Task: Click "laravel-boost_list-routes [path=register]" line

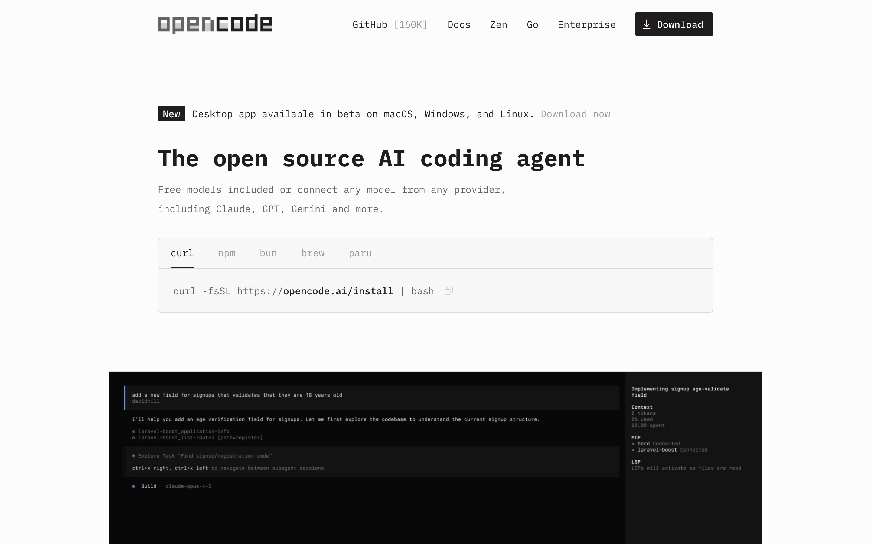Action: coord(197,438)
